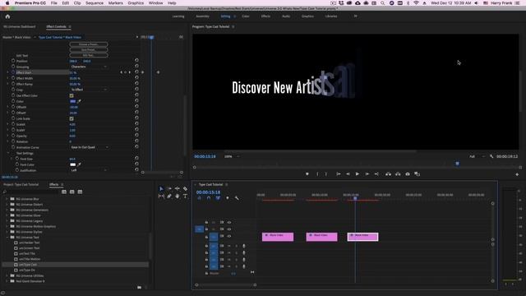Collapse the RG Universe Text folder
526x296 pixels.
pyautogui.click(x=7, y=238)
